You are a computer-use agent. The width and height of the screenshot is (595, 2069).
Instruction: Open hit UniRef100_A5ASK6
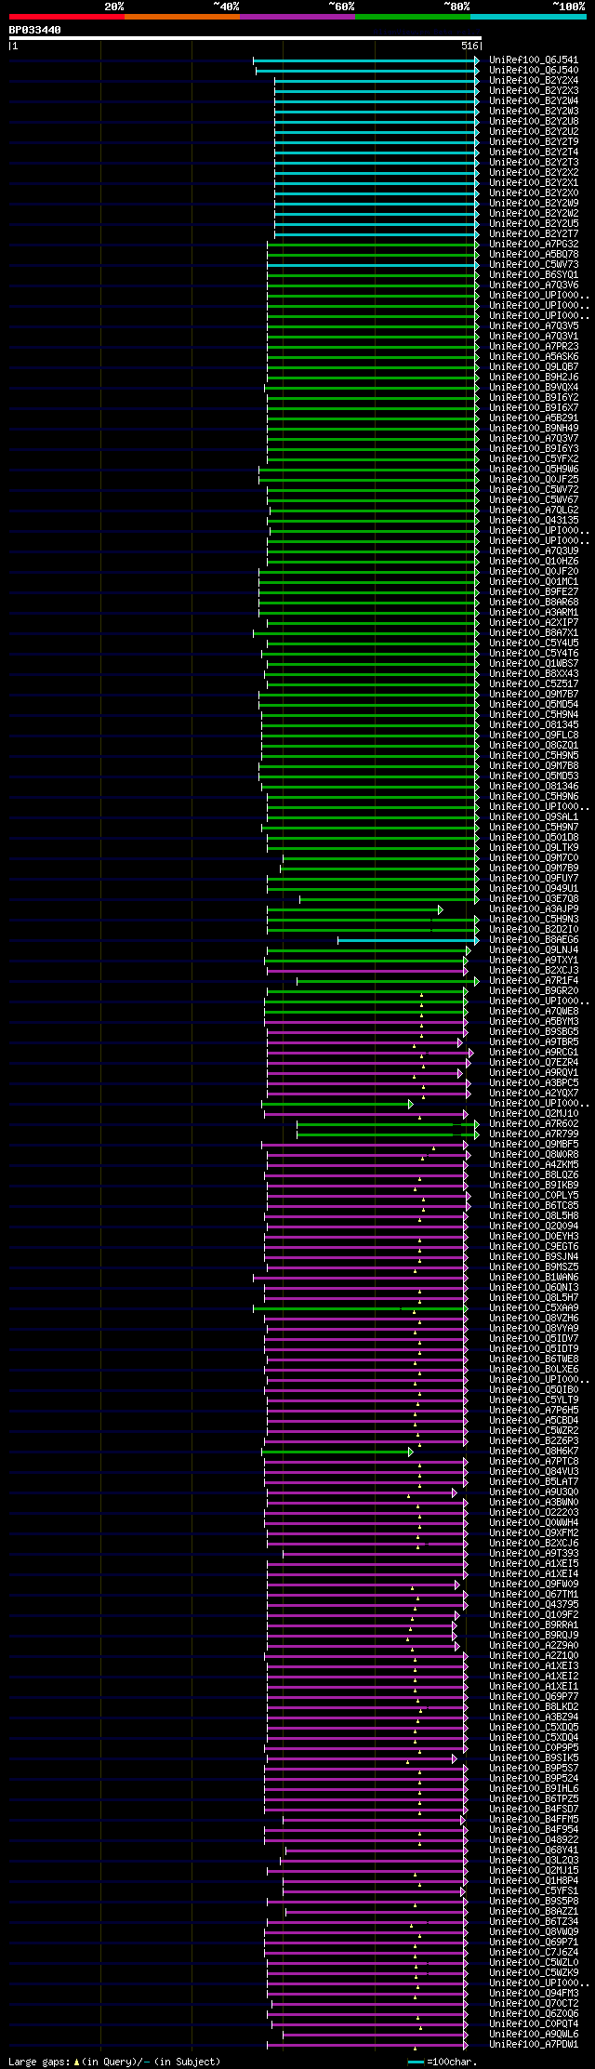pos(534,356)
